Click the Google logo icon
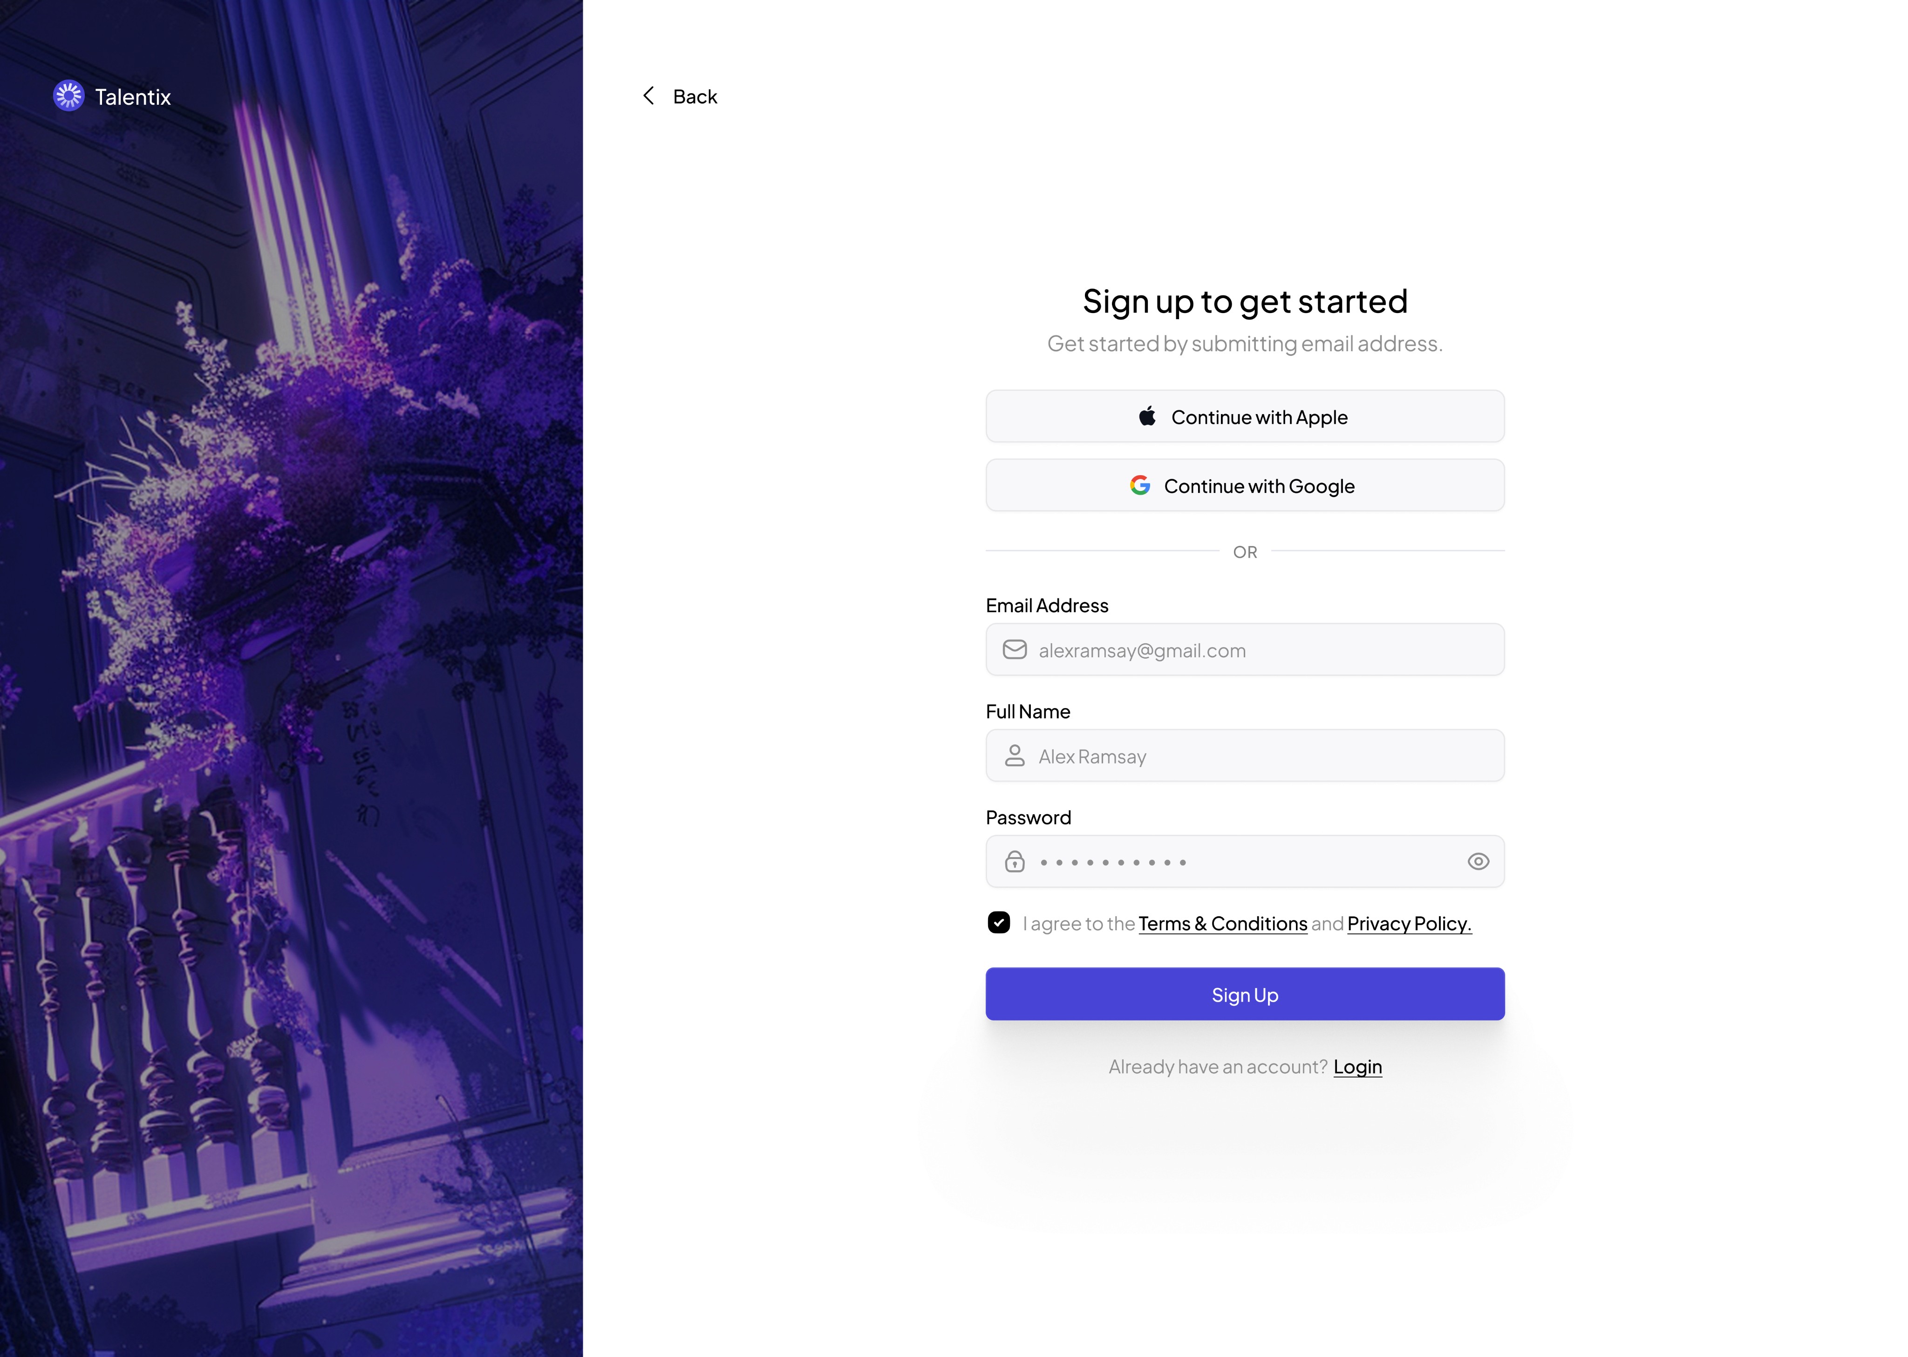 point(1140,485)
